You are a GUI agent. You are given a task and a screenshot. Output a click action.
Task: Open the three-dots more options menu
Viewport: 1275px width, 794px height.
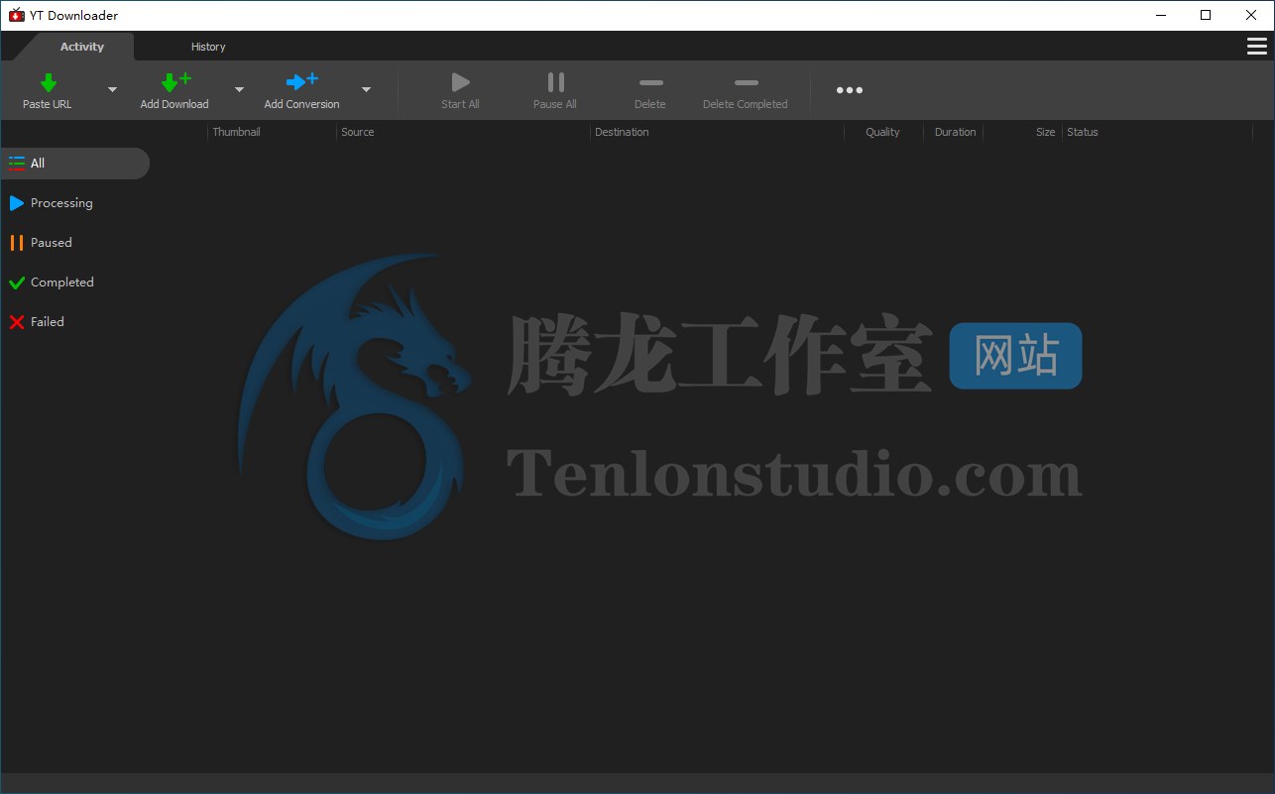(850, 90)
